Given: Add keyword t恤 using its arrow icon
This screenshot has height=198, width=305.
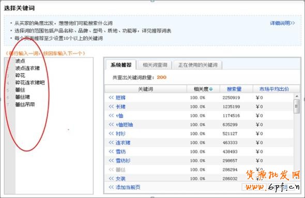Looking at the screenshot, I should pyautogui.click(x=111, y=115).
